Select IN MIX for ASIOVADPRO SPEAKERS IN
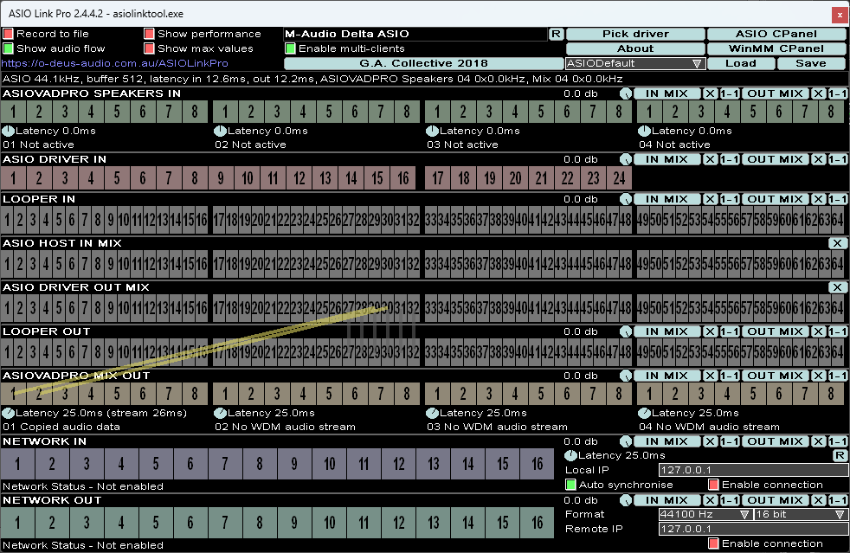The width and height of the screenshot is (850, 553). pyautogui.click(x=666, y=93)
